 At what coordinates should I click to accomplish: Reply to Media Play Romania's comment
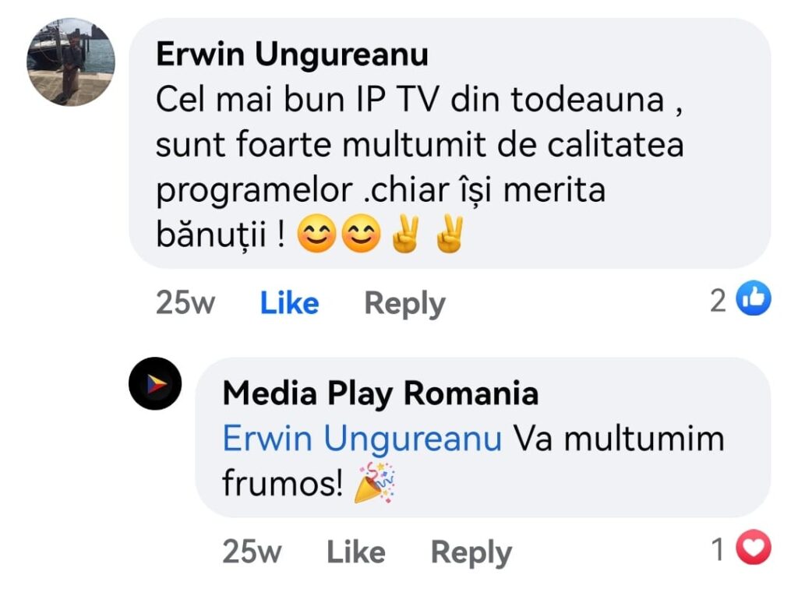pyautogui.click(x=471, y=552)
